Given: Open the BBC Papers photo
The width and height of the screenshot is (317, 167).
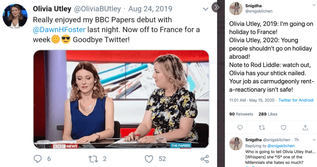Looking at the screenshot, I should 121,99.
